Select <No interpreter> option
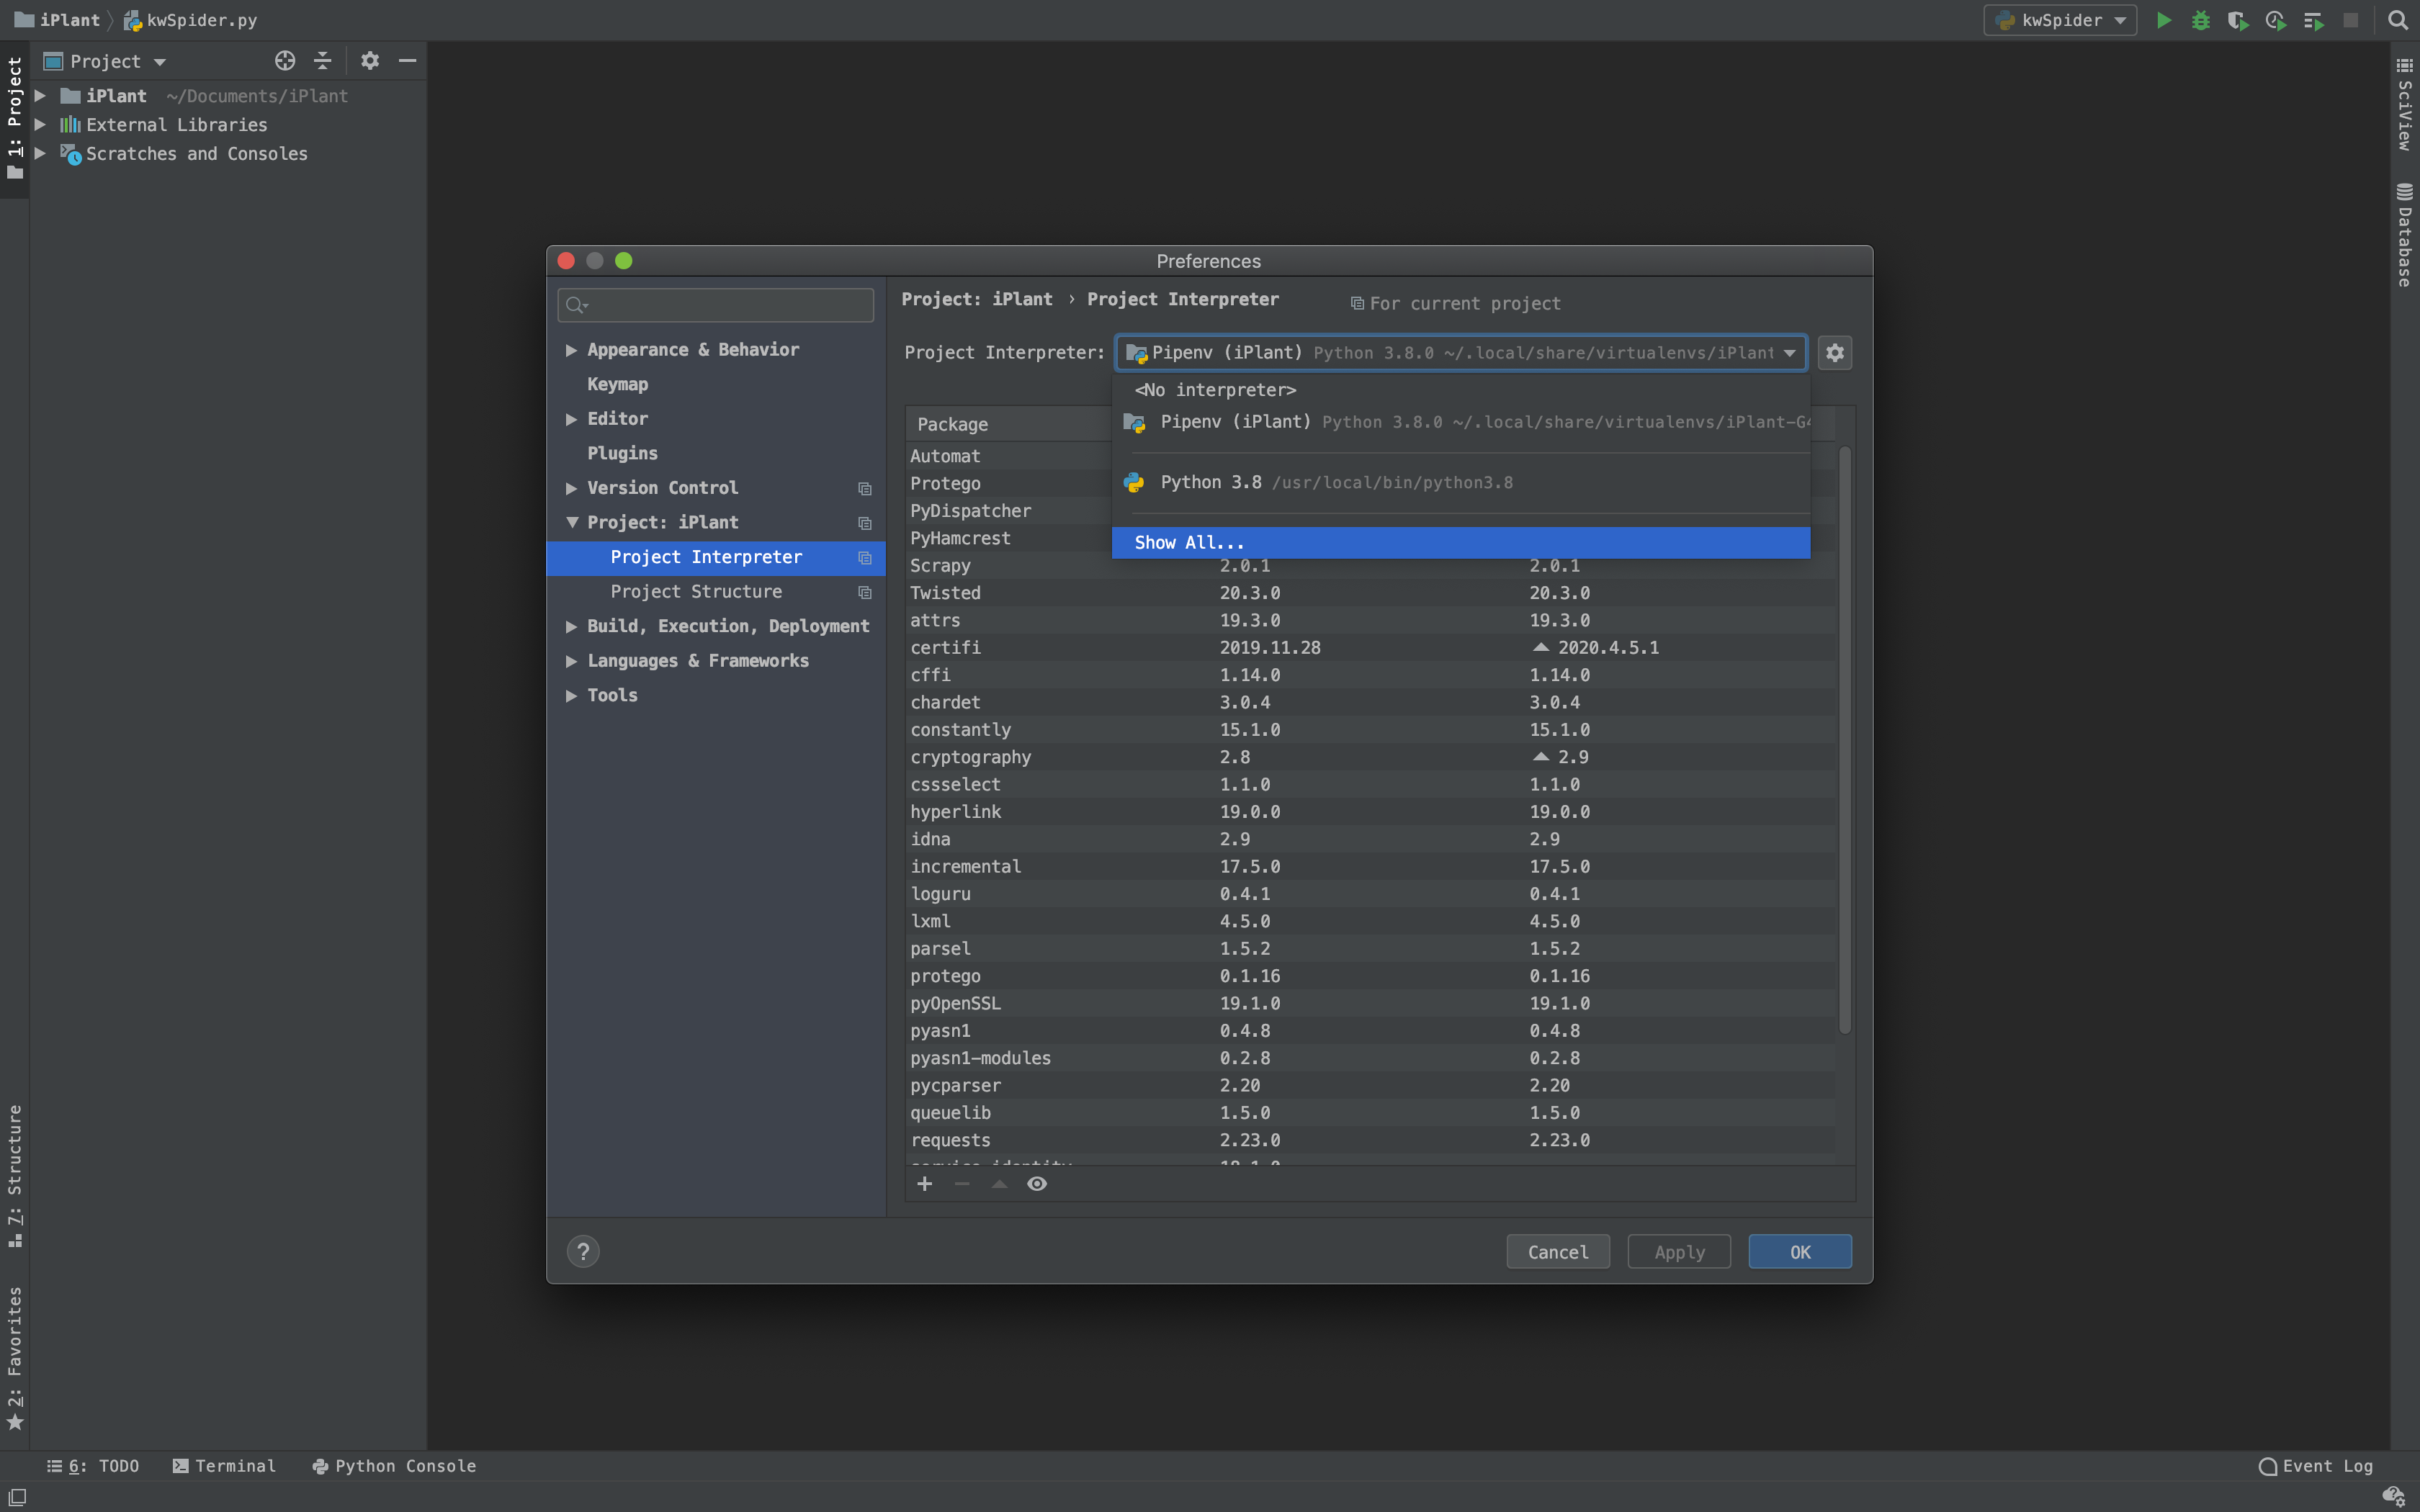 pos(1460,390)
